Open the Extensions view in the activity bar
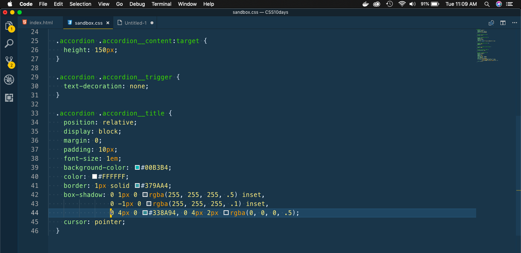 point(9,97)
